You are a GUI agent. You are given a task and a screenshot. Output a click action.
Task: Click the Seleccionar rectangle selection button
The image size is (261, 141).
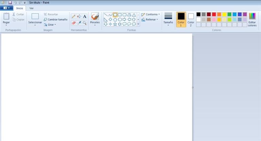pyautogui.click(x=35, y=18)
